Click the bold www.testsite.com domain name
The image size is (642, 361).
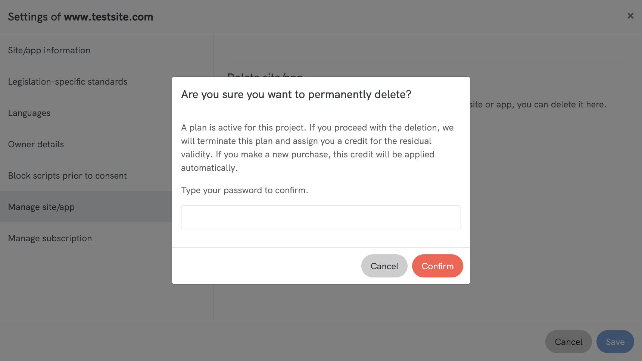click(108, 17)
